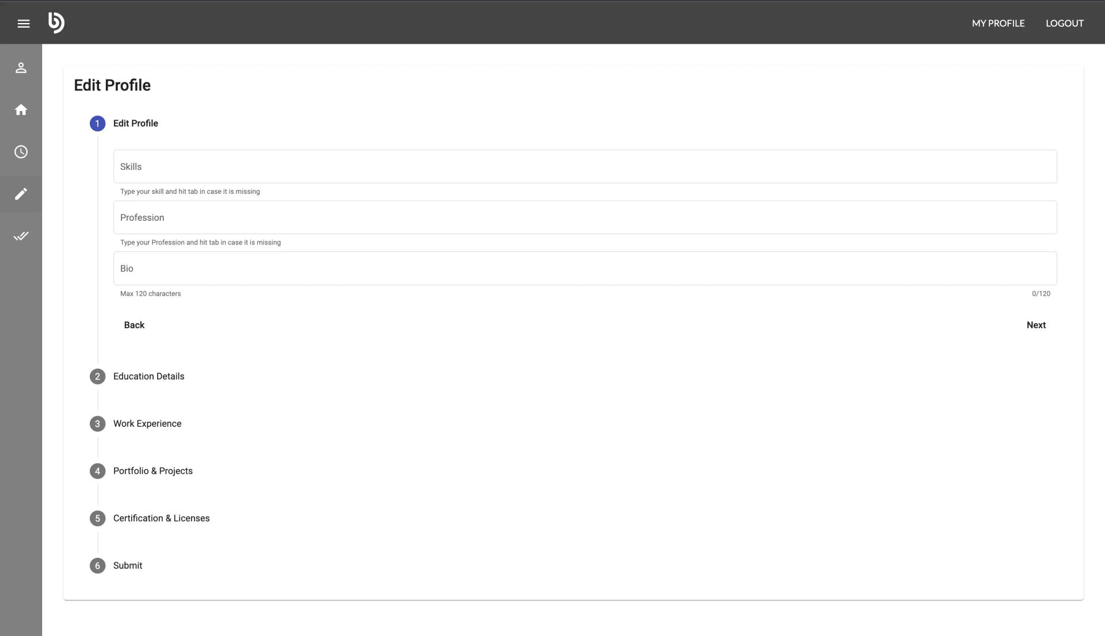
Task: Click MY PROFILE in the top navigation
Action: coord(998,23)
